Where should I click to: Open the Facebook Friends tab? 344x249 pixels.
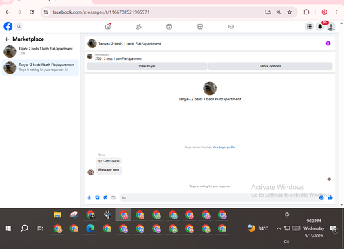click(x=138, y=27)
